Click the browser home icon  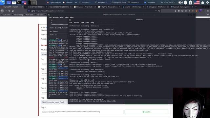click(x=13, y=11)
